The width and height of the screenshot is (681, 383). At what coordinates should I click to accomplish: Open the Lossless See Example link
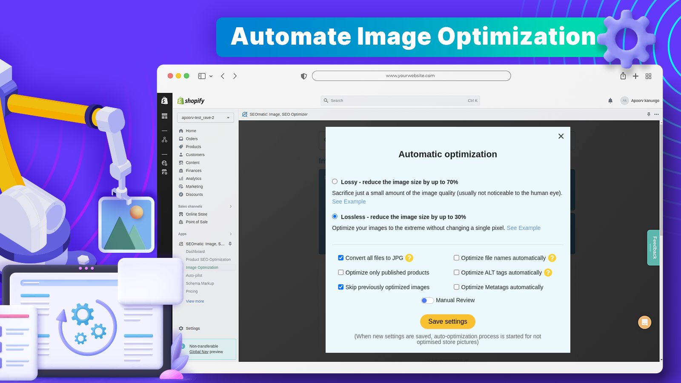pos(524,228)
